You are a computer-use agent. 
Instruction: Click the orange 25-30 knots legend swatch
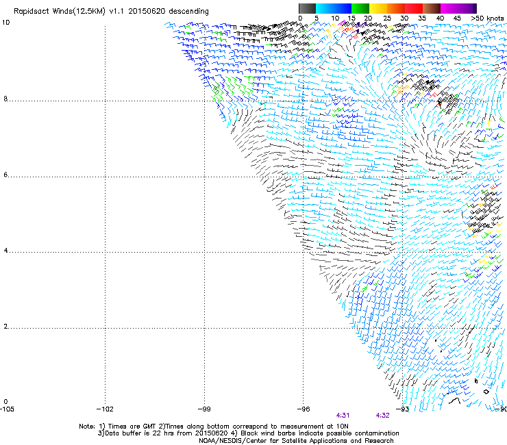tap(396, 8)
